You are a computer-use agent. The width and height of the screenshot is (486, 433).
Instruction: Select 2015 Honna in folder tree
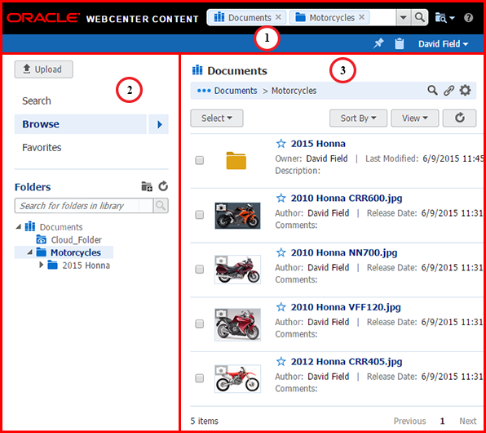point(79,266)
